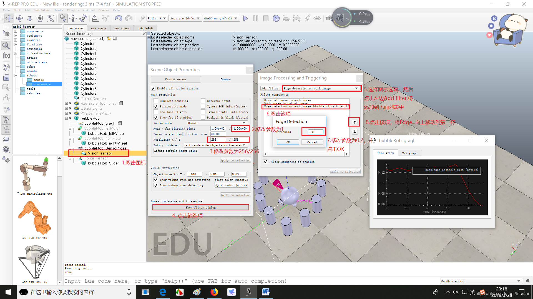Click the Threshold input field

pos(313,132)
